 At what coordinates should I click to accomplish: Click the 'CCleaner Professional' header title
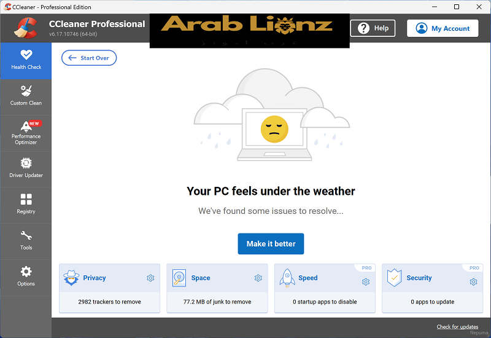click(97, 24)
